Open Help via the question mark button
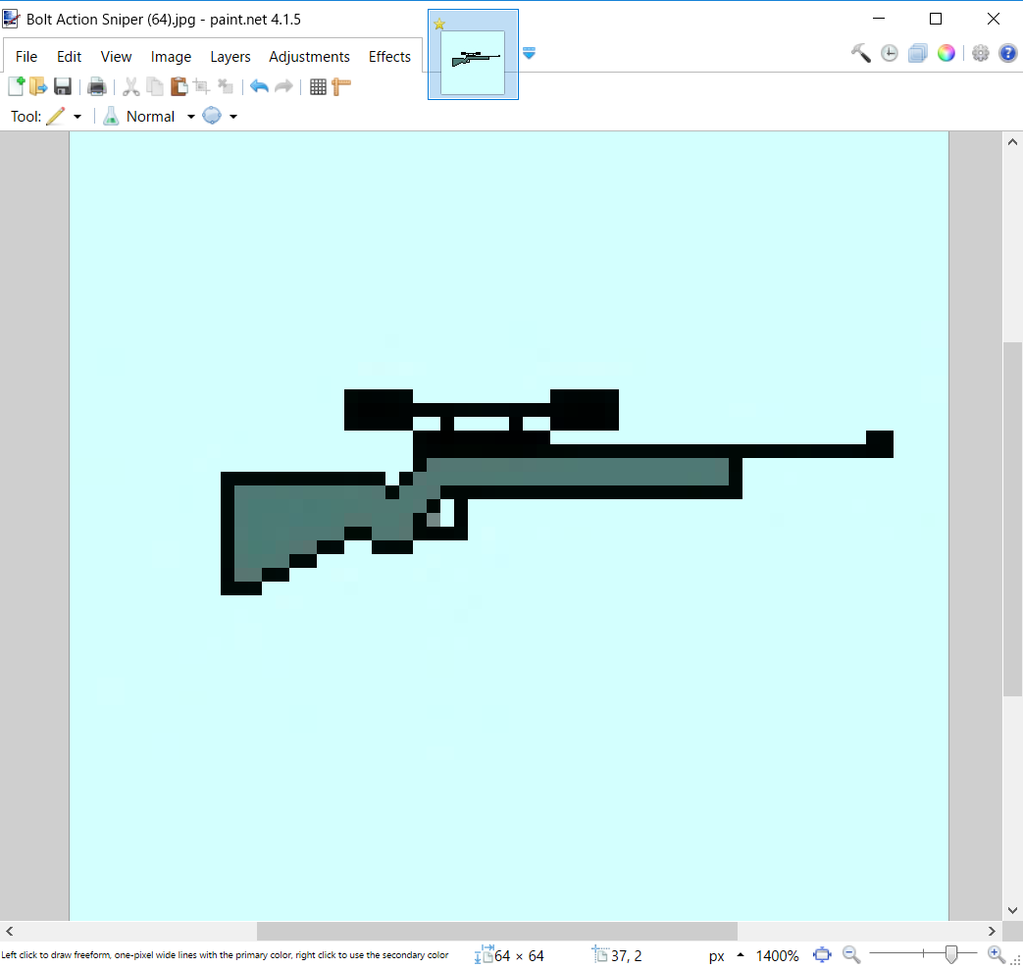Image resolution: width=1023 pixels, height=968 pixels. click(x=1008, y=53)
